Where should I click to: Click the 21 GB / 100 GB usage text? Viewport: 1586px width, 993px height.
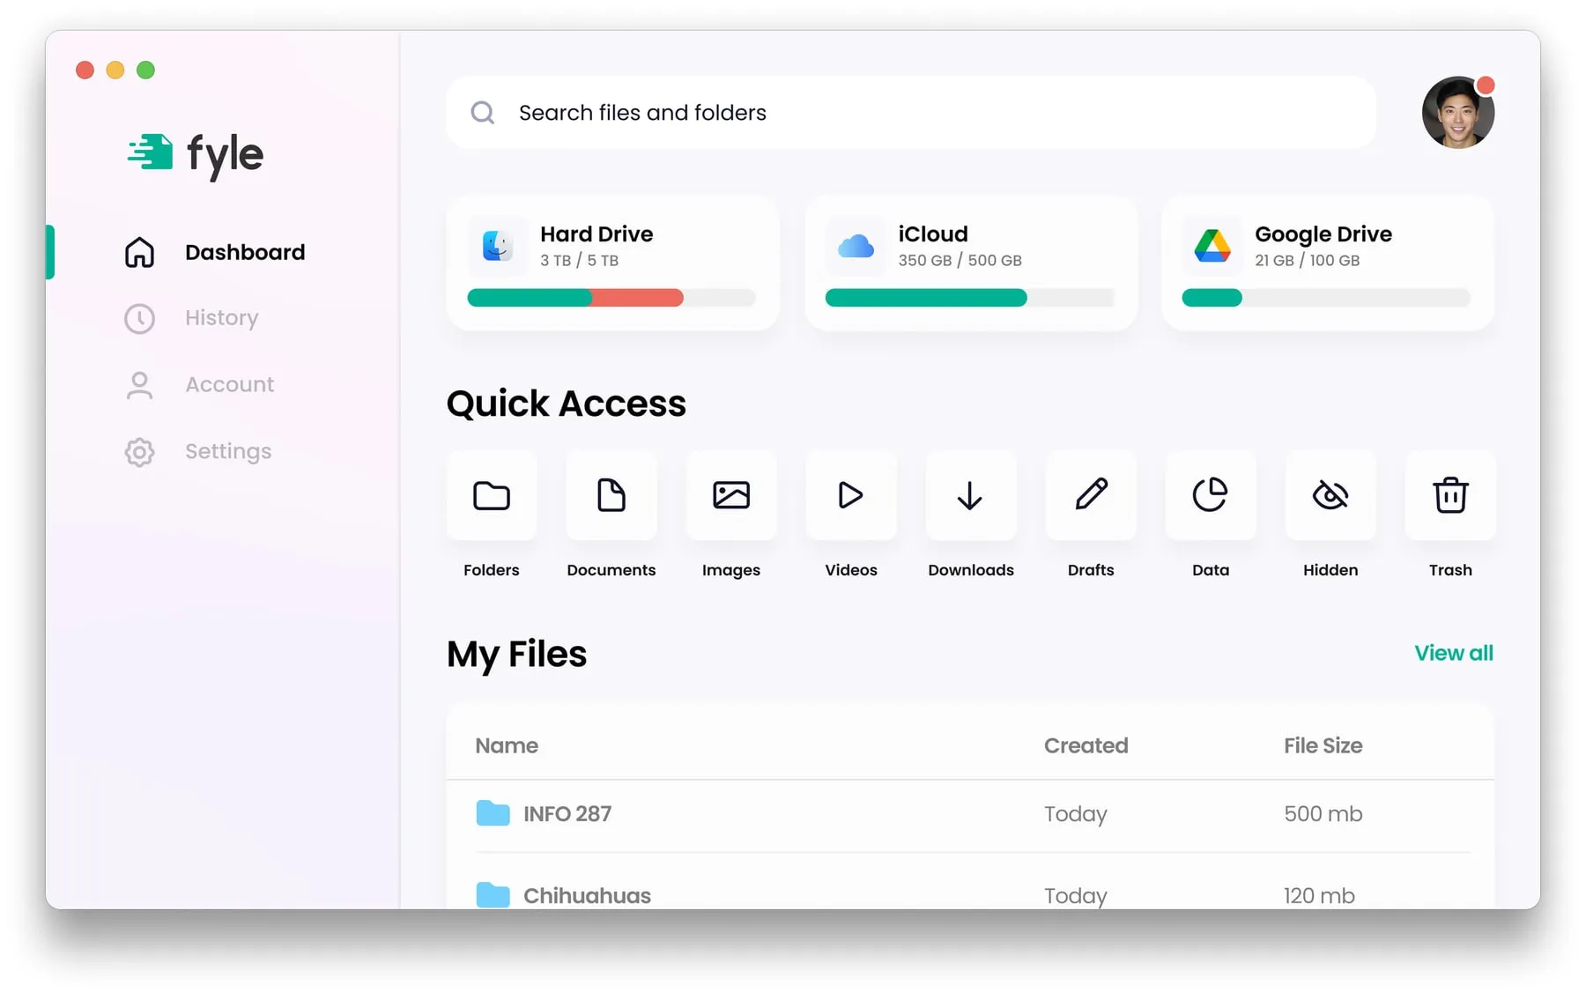tap(1308, 260)
